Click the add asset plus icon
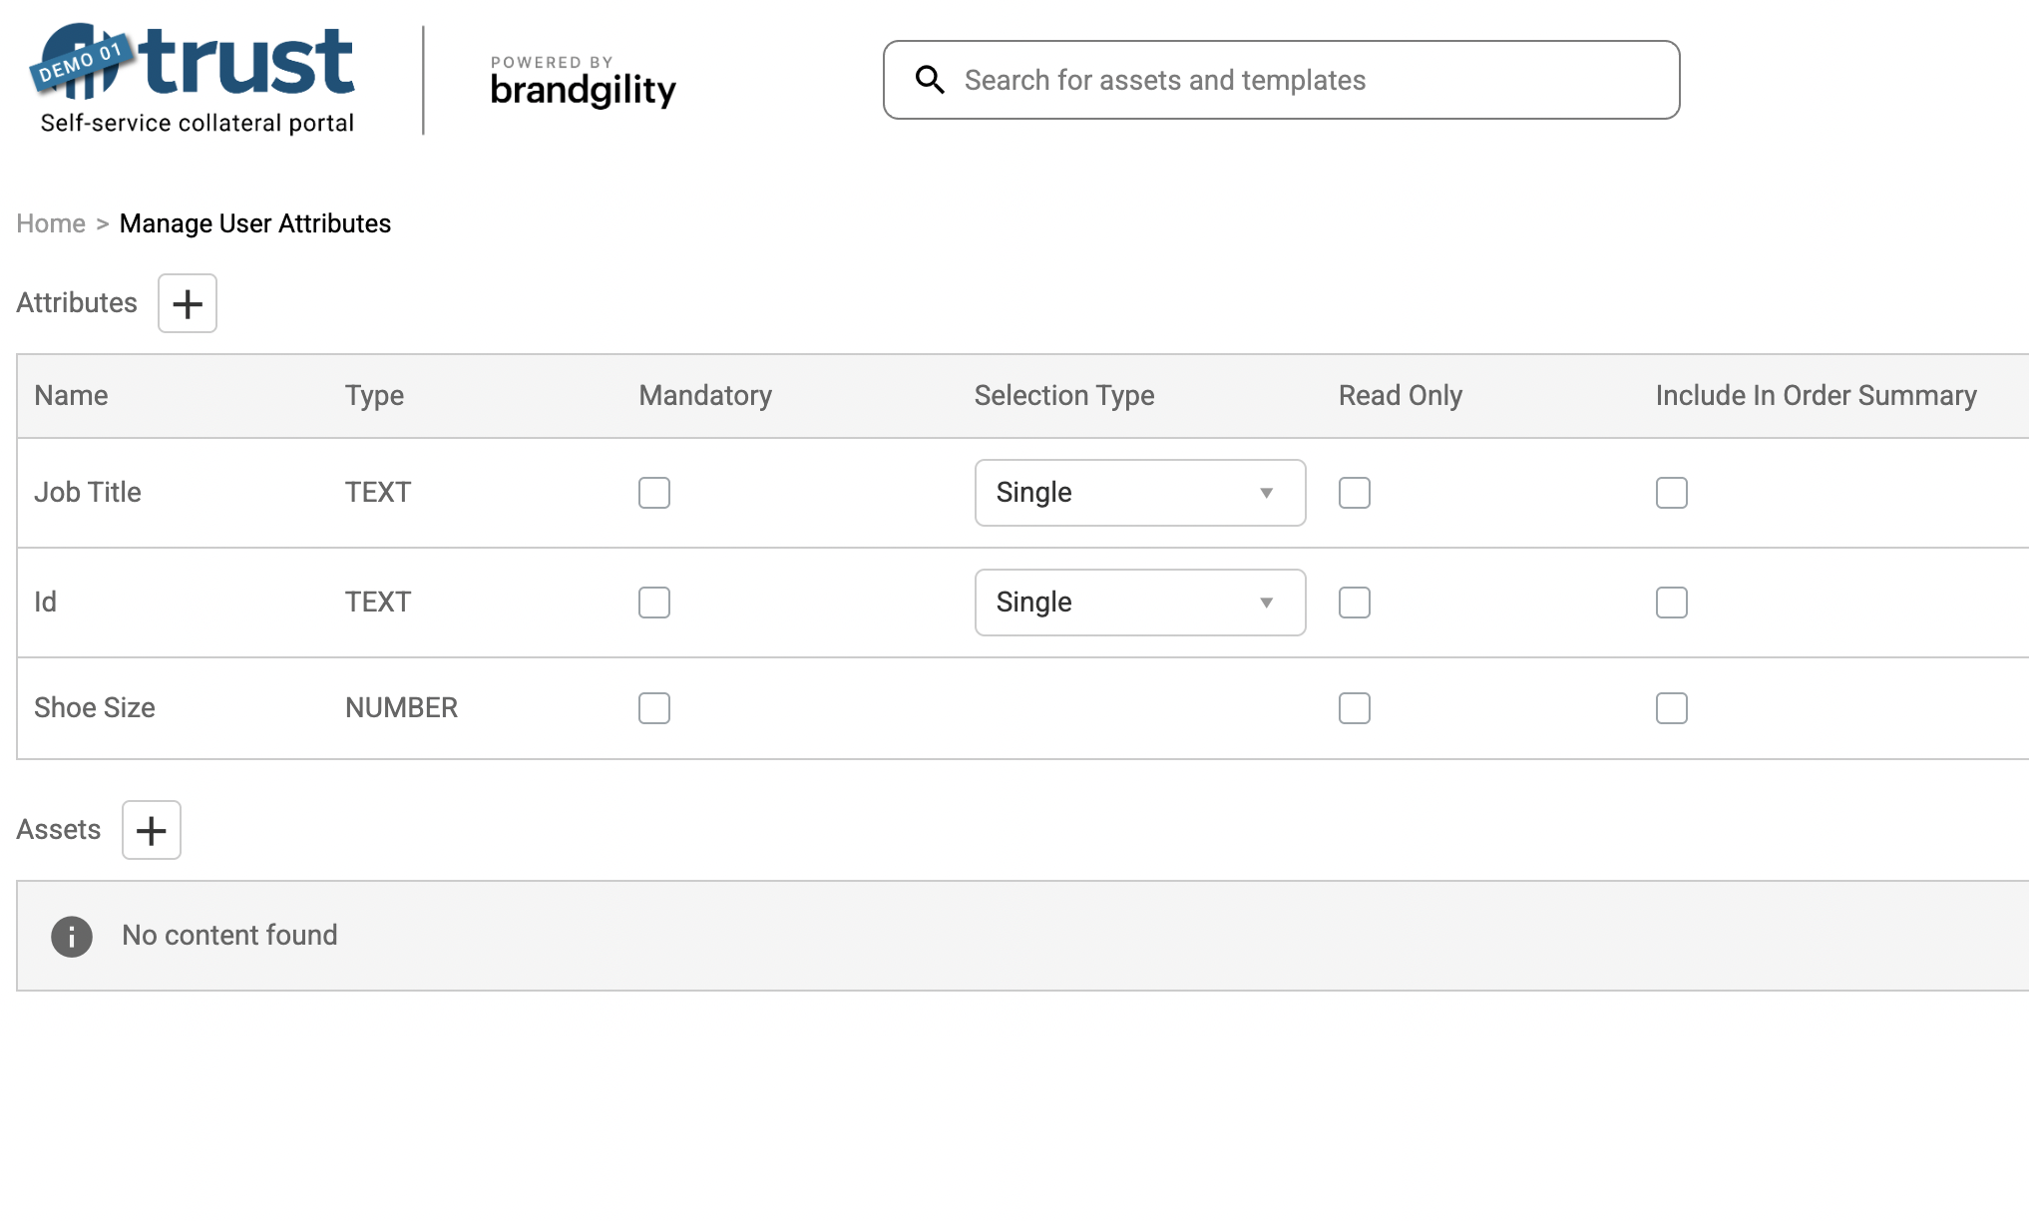The image size is (2029, 1221). point(152,830)
